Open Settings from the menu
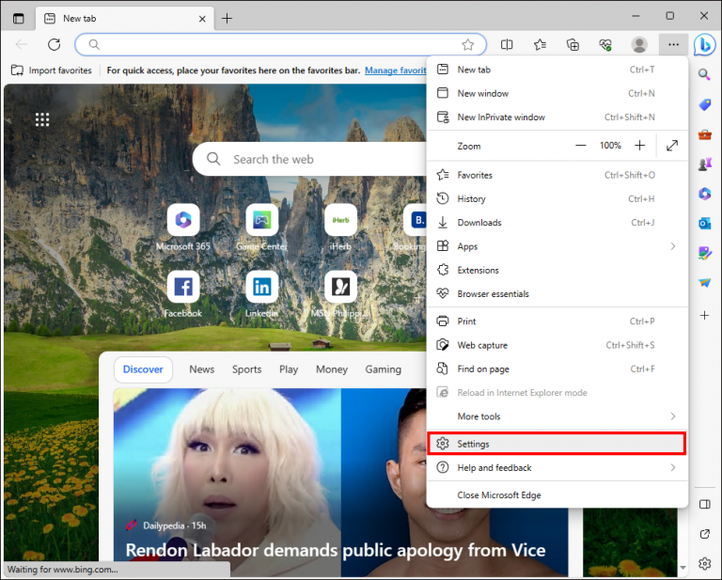Screen dimensions: 722x580 pos(557,444)
